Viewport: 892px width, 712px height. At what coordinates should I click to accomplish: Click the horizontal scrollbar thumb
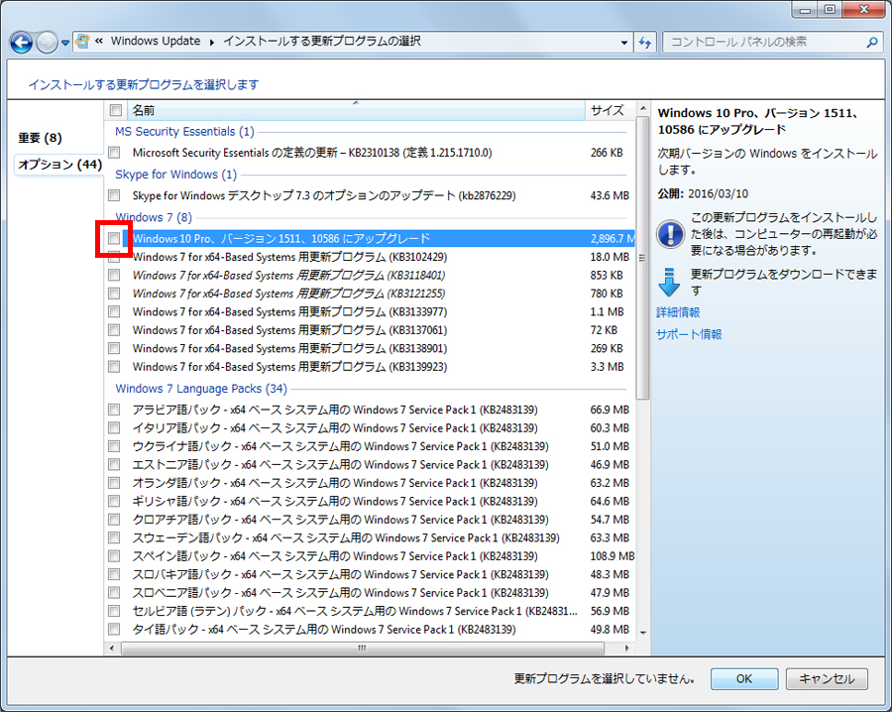(363, 649)
